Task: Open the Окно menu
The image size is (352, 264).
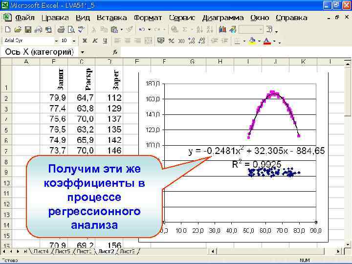Action: pyautogui.click(x=260, y=18)
